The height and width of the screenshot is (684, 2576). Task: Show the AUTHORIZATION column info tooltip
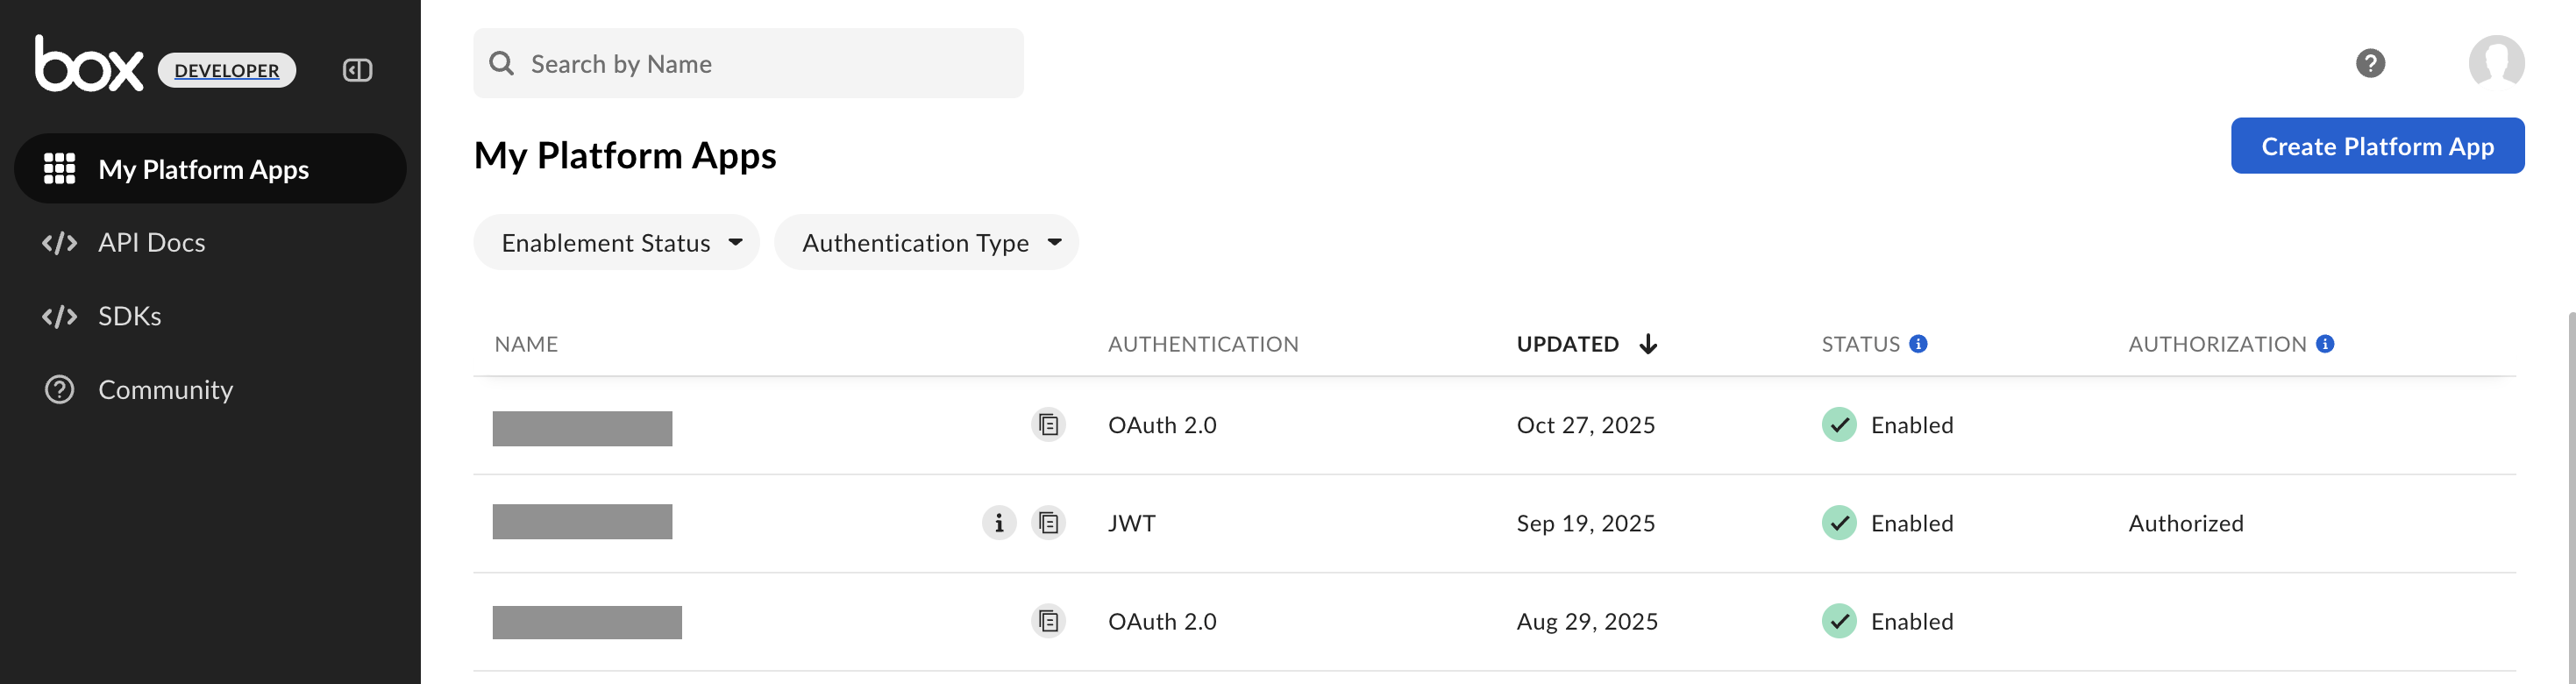tap(2326, 342)
